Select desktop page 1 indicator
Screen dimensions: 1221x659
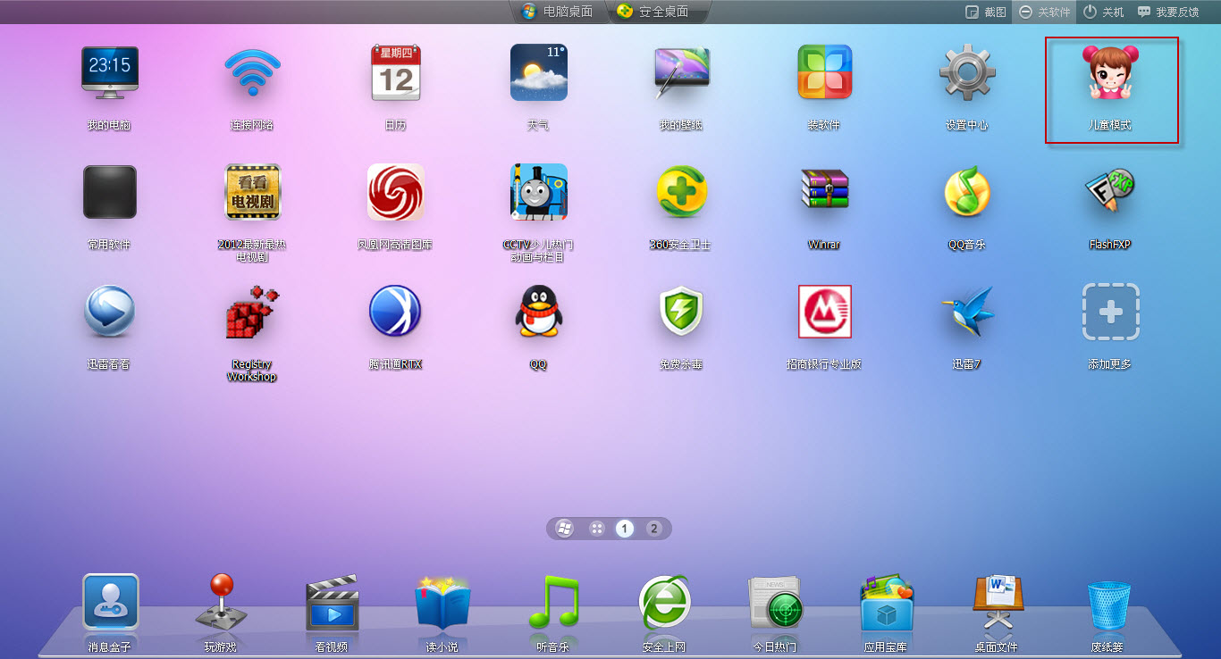coord(625,529)
